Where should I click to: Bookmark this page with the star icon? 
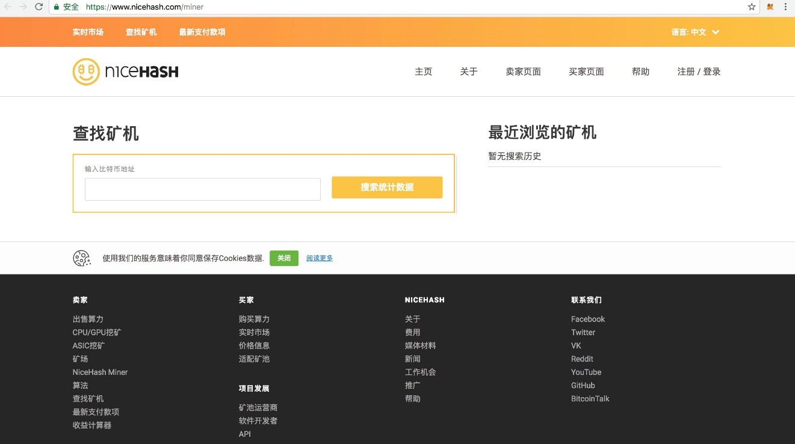pyautogui.click(x=752, y=7)
